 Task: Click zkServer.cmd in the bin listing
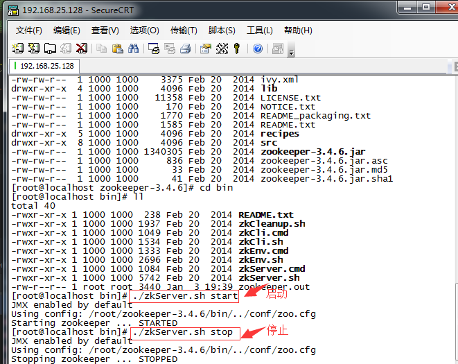point(272,269)
